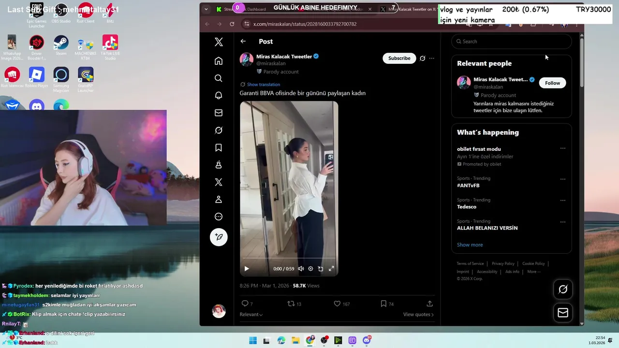Toggle video picture-in-picture mode

pos(321,269)
